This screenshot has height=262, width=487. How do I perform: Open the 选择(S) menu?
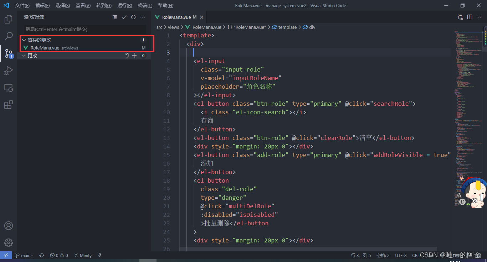[63, 5]
